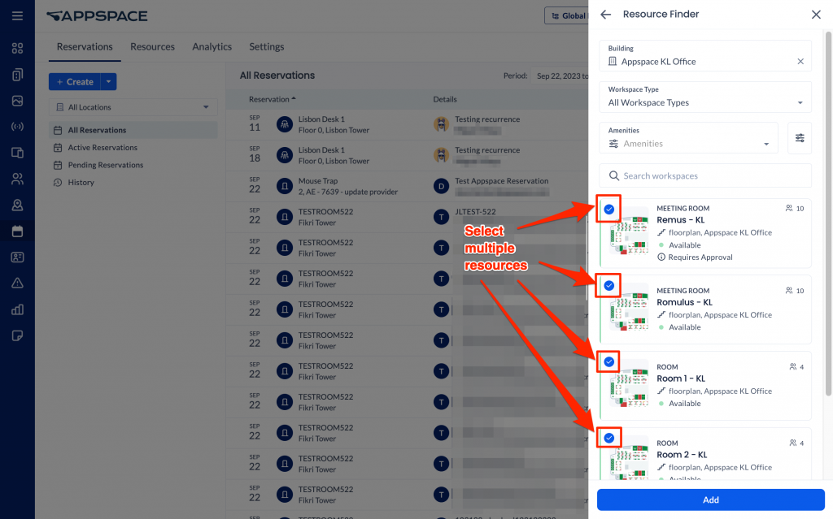Open the alert triangle icon in sidebar

[18, 283]
